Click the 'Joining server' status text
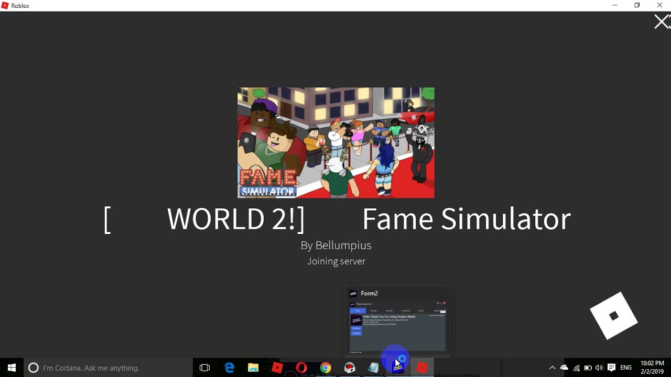The width and height of the screenshot is (671, 377). point(336,261)
